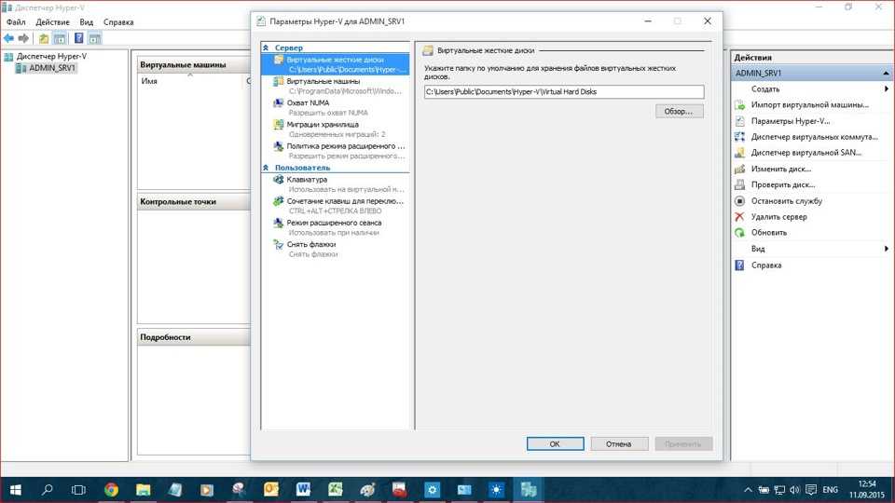The width and height of the screenshot is (895, 503).
Task: Click the Help icon in the toolbar
Action: (x=78, y=38)
